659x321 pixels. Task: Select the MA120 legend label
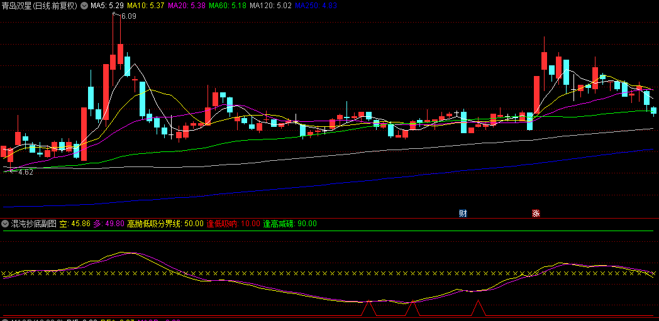coord(270,6)
